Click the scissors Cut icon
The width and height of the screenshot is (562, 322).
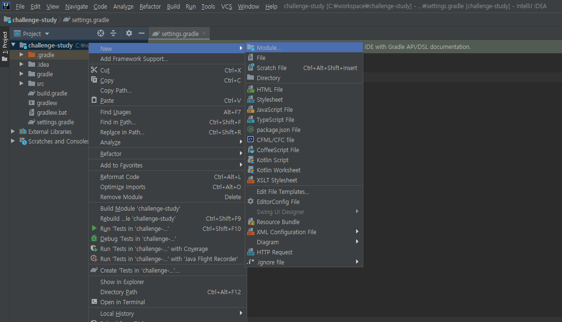[x=94, y=70]
